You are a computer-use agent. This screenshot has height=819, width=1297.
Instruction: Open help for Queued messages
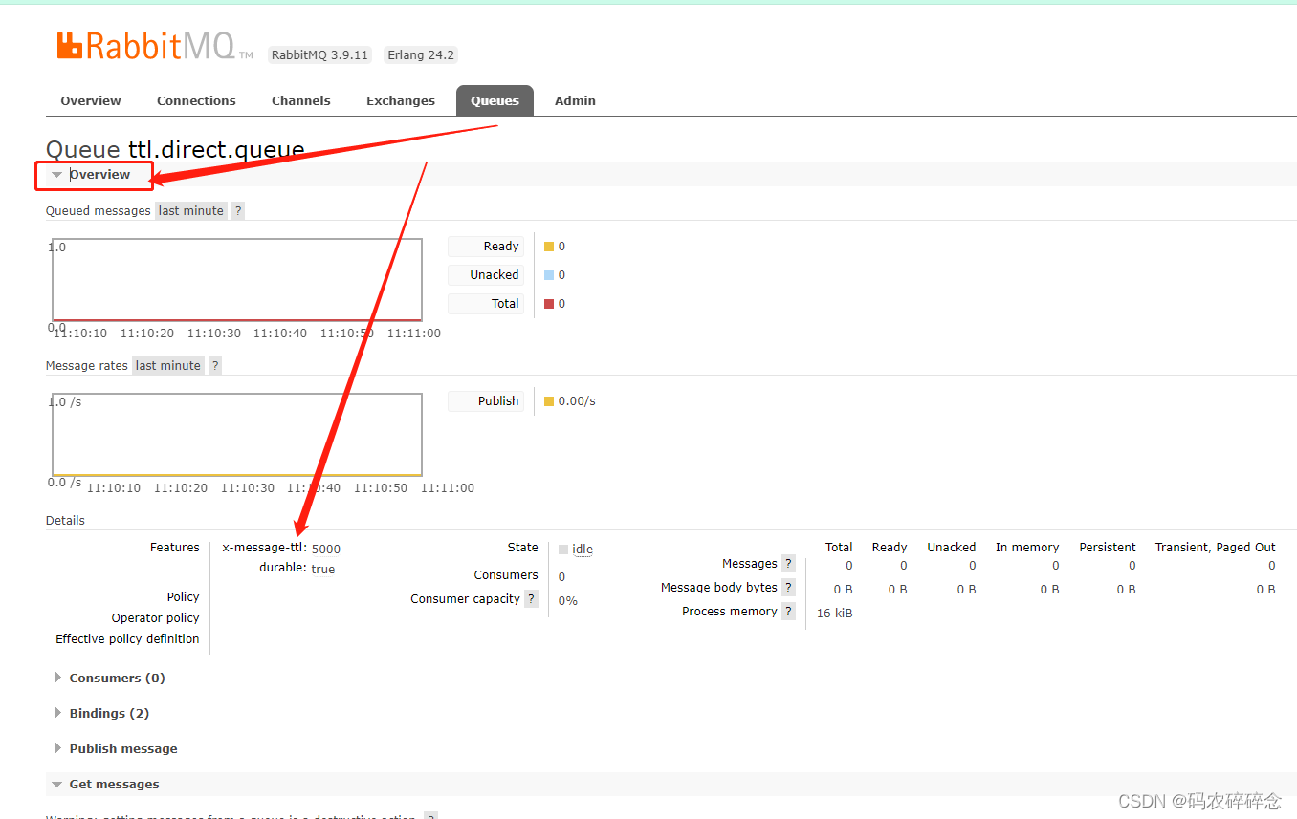[238, 211]
